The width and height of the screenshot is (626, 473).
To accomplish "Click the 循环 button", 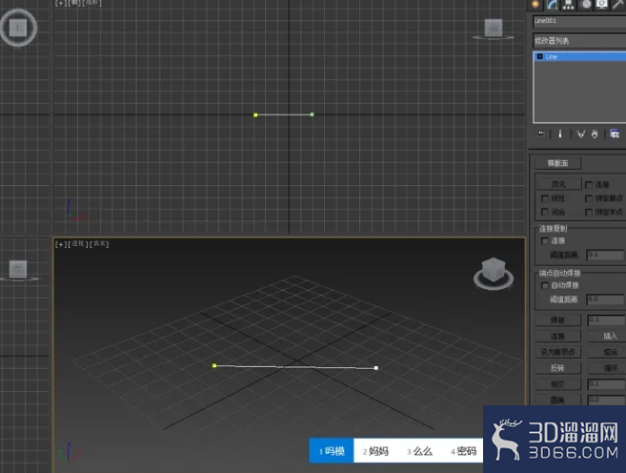I will pos(607,368).
